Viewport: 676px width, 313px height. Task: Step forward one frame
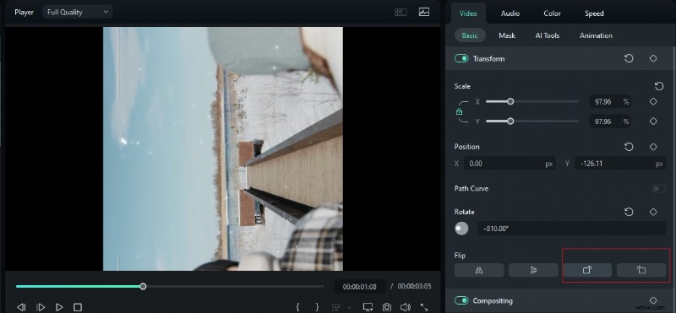tap(41, 307)
